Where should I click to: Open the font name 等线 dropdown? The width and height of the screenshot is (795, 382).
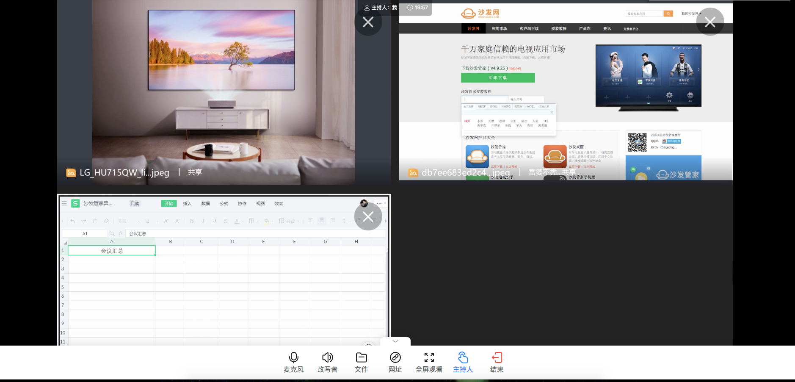pyautogui.click(x=129, y=221)
